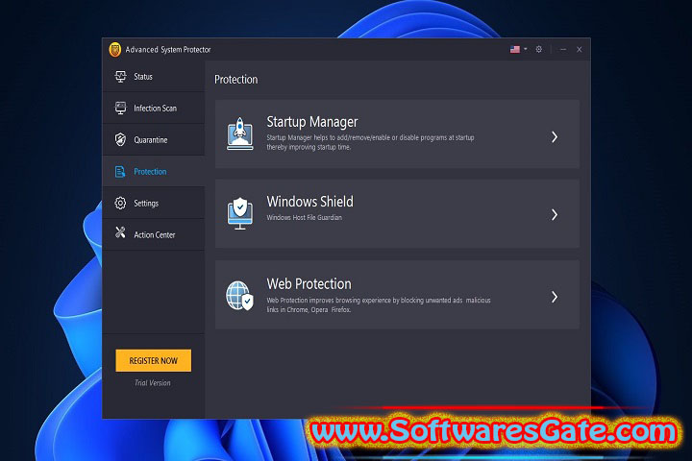Open the language dropdown arrow
692x461 pixels.
(525, 49)
